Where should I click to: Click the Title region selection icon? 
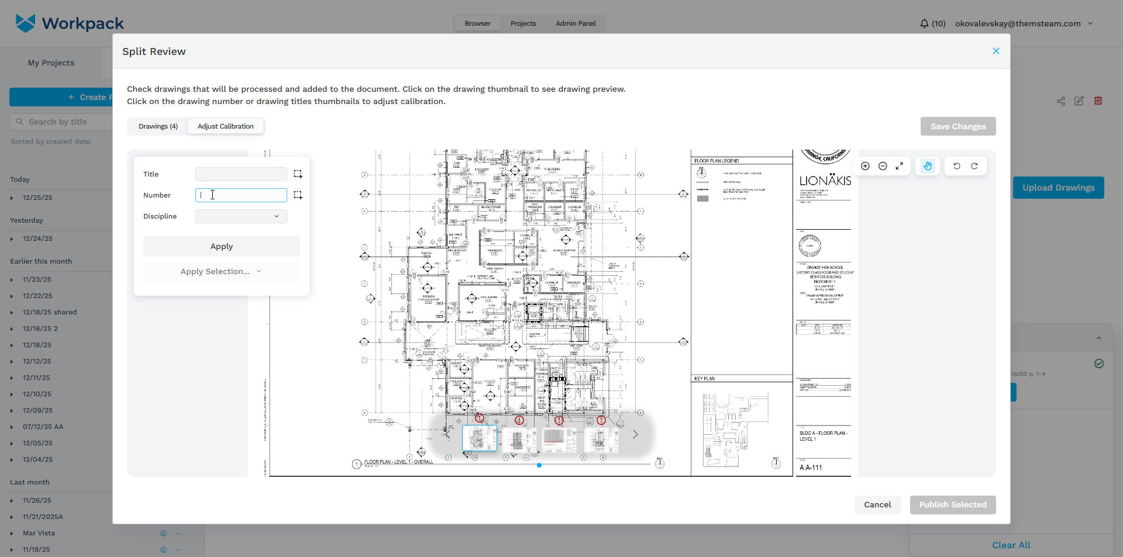pos(298,174)
